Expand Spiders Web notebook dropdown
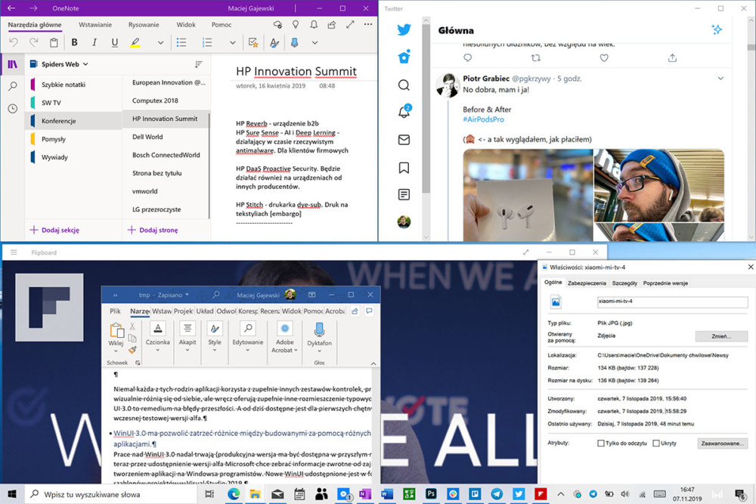Screen dimensions: 756x504 click(85, 64)
